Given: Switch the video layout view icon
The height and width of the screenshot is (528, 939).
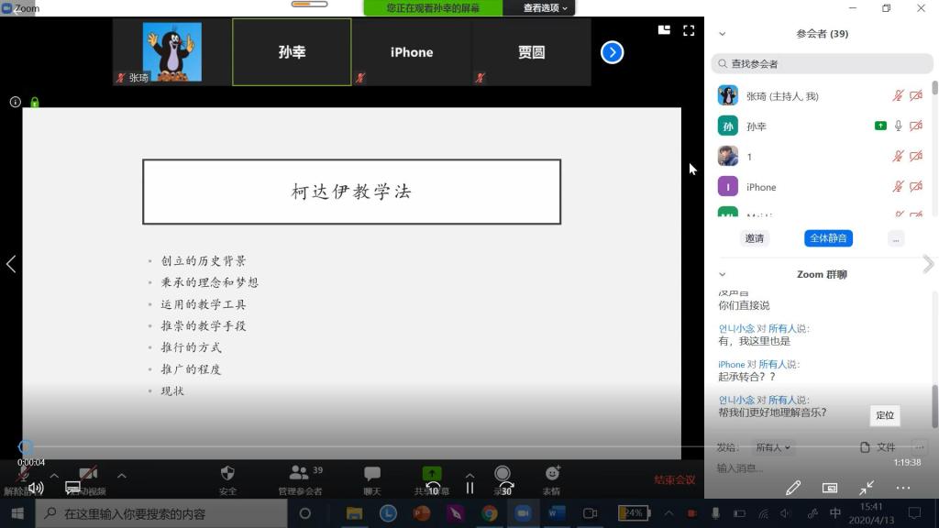Looking at the screenshot, I should [x=664, y=30].
